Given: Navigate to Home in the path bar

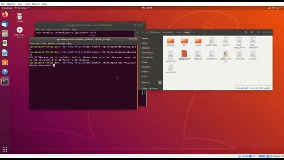Looking at the screenshot, I should 155,32.
